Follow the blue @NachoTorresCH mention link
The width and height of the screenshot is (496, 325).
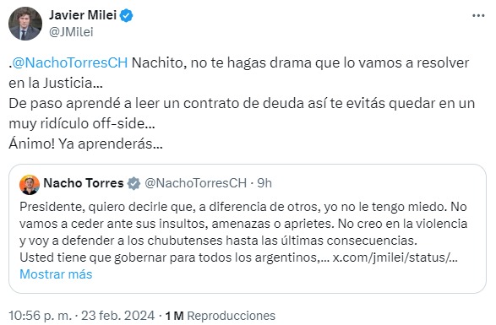coord(70,62)
